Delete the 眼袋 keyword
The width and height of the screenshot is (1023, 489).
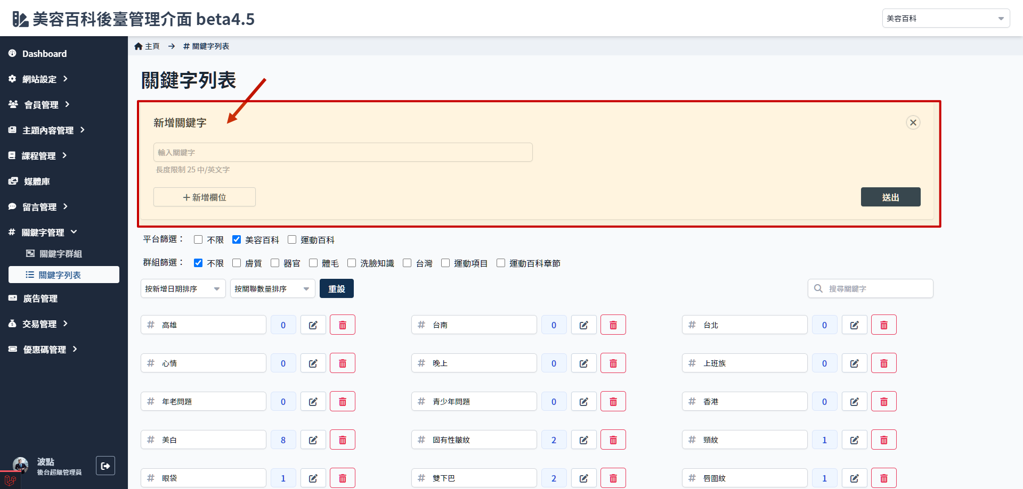point(343,478)
